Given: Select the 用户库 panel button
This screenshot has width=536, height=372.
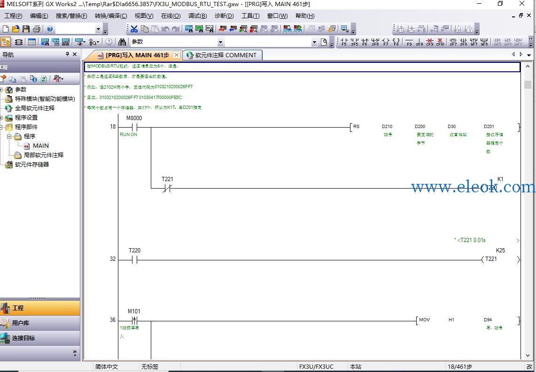Looking at the screenshot, I should tap(40, 323).
